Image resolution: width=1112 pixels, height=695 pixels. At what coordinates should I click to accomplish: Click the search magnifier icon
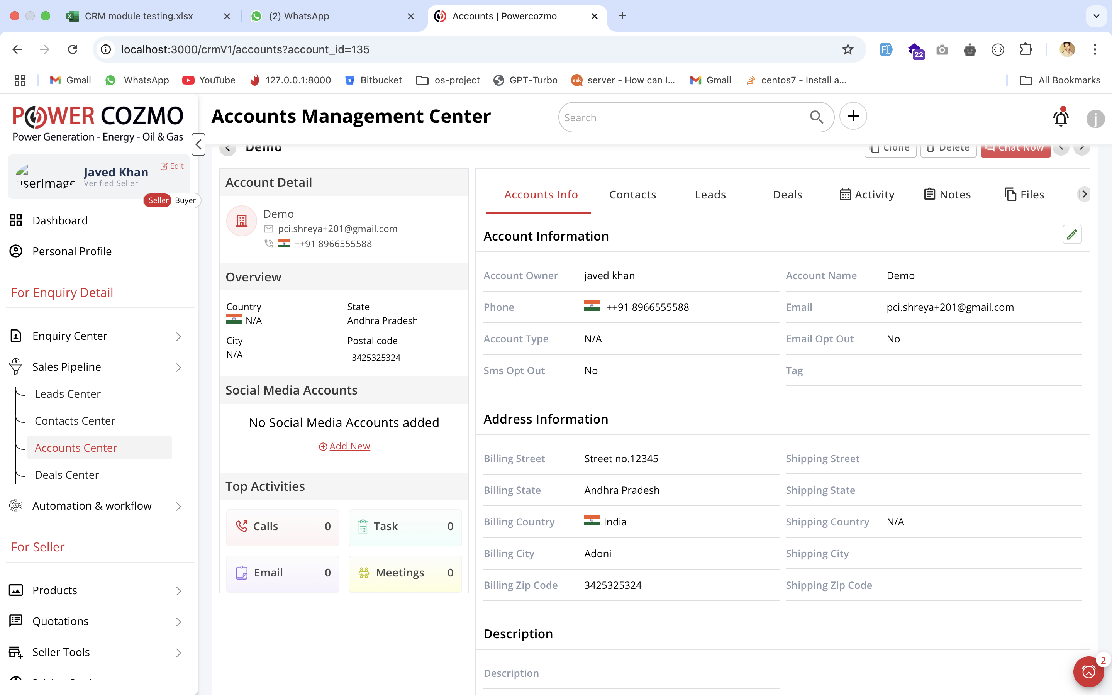pos(816,117)
